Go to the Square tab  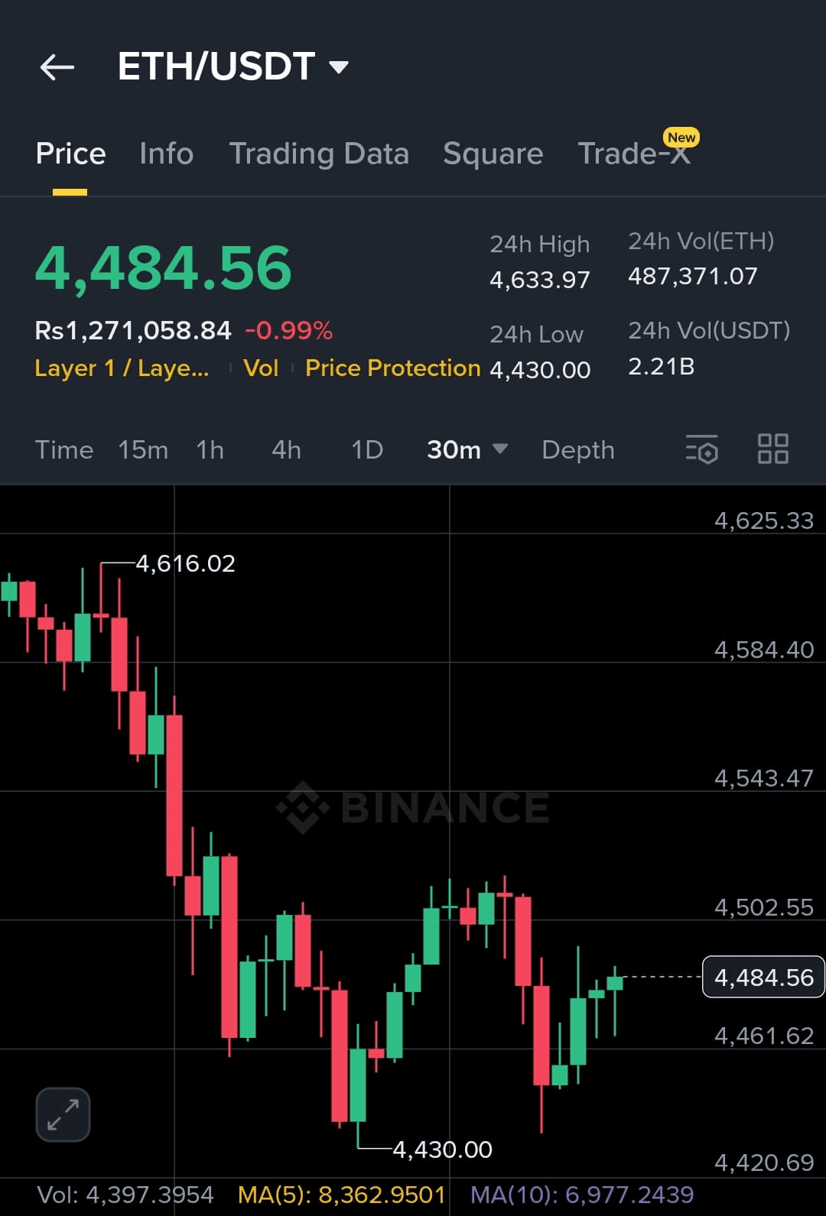click(x=493, y=154)
